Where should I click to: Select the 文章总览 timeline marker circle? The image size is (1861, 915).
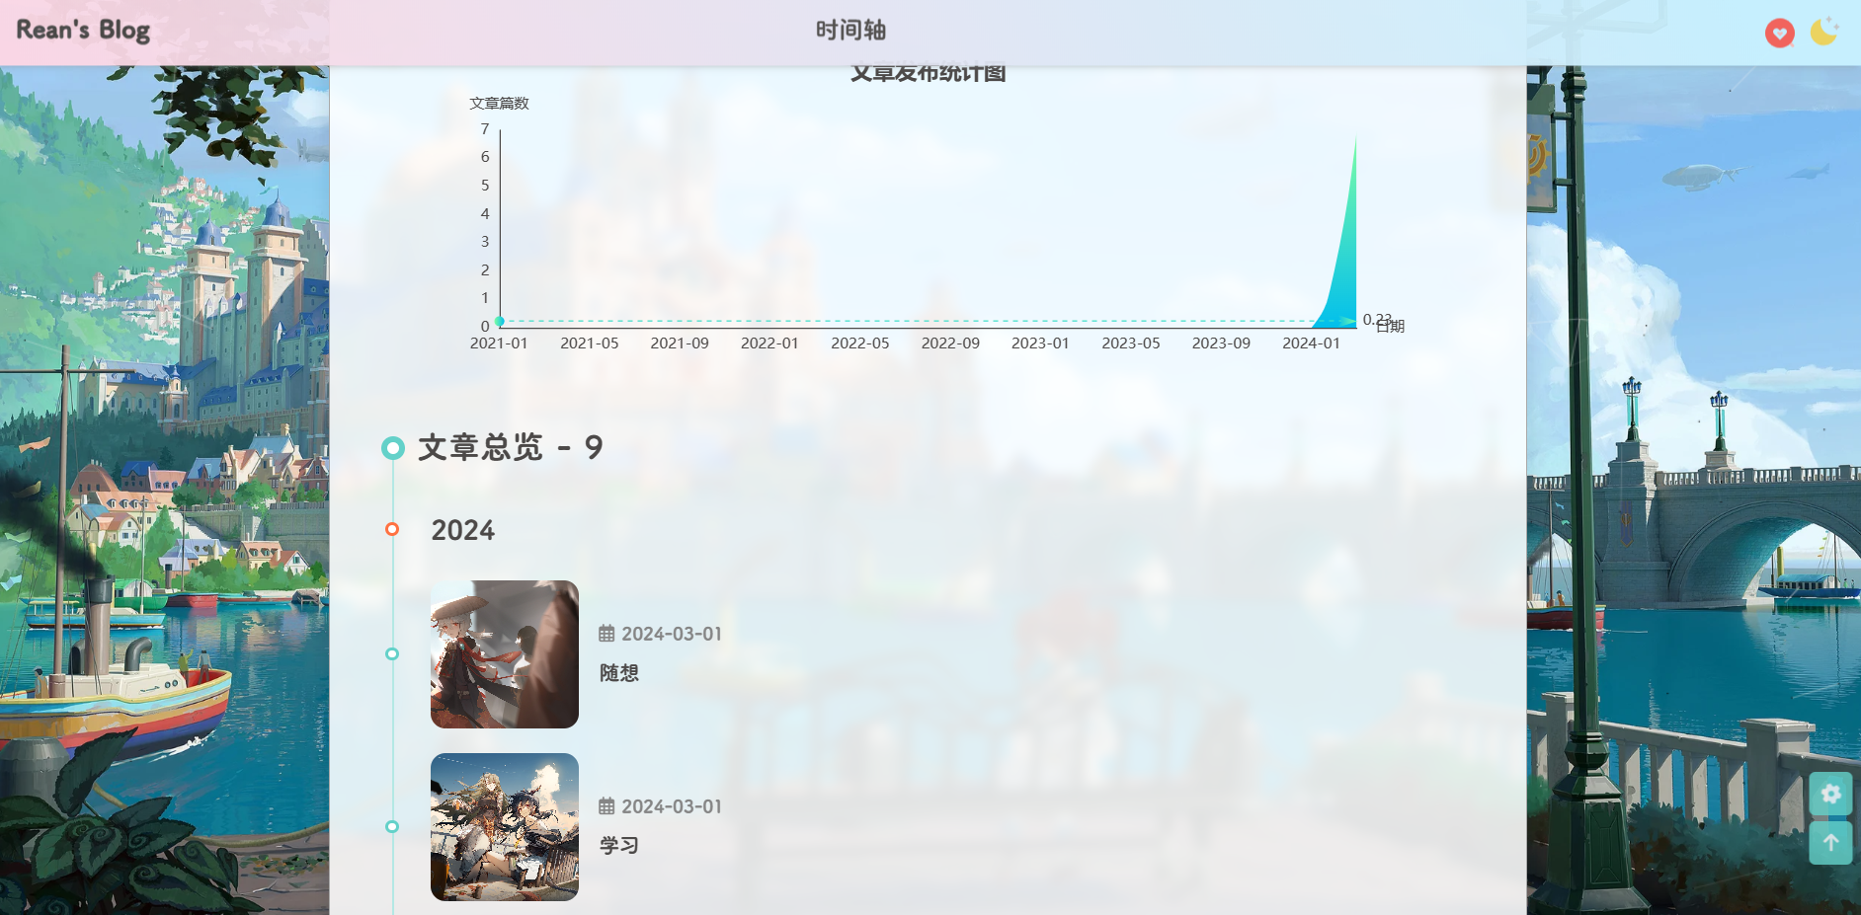(x=393, y=448)
